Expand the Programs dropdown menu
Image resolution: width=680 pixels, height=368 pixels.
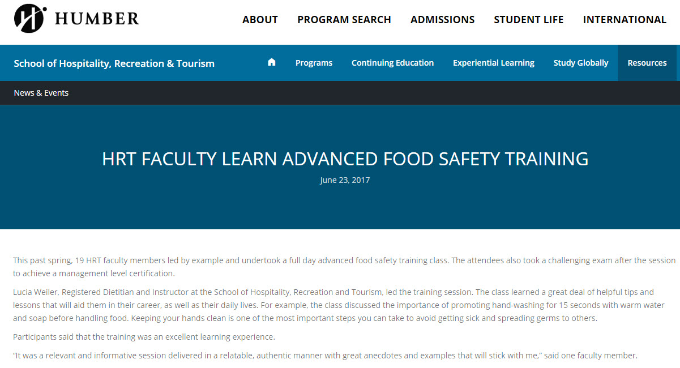pos(314,63)
